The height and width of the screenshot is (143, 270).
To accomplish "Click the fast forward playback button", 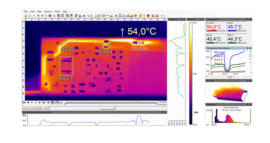I will [40, 103].
